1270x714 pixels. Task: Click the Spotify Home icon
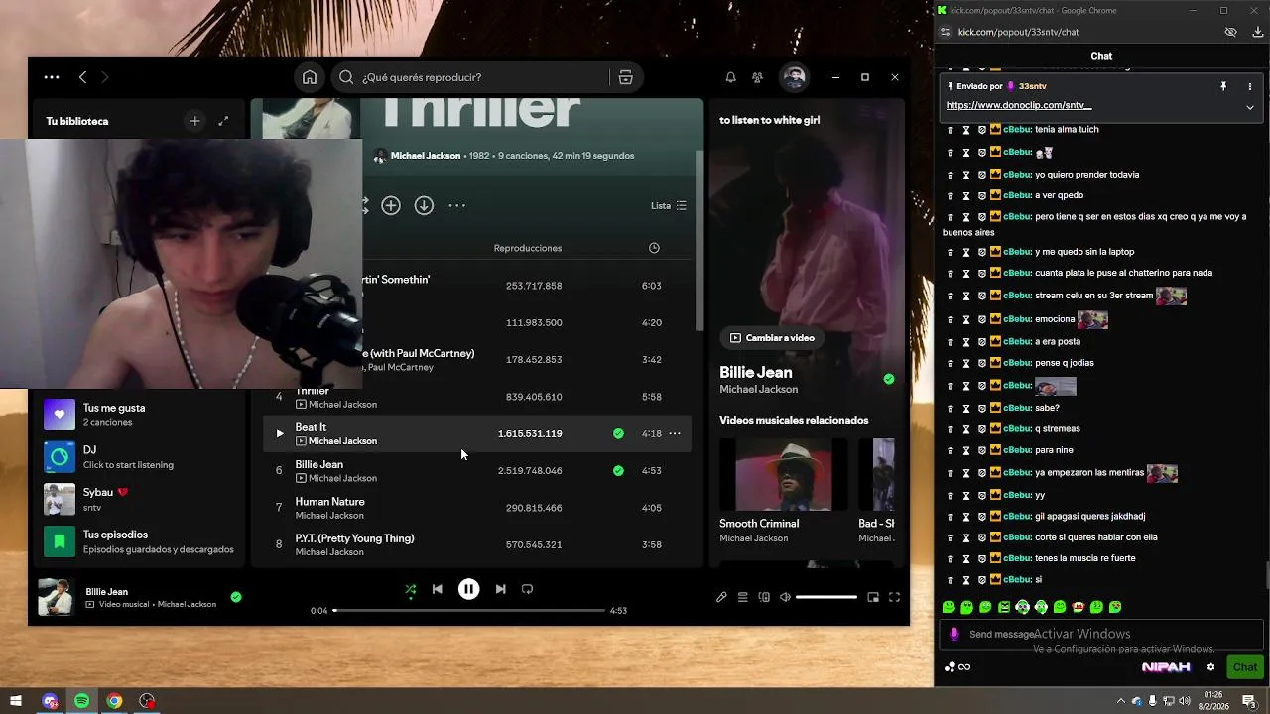[x=310, y=77]
